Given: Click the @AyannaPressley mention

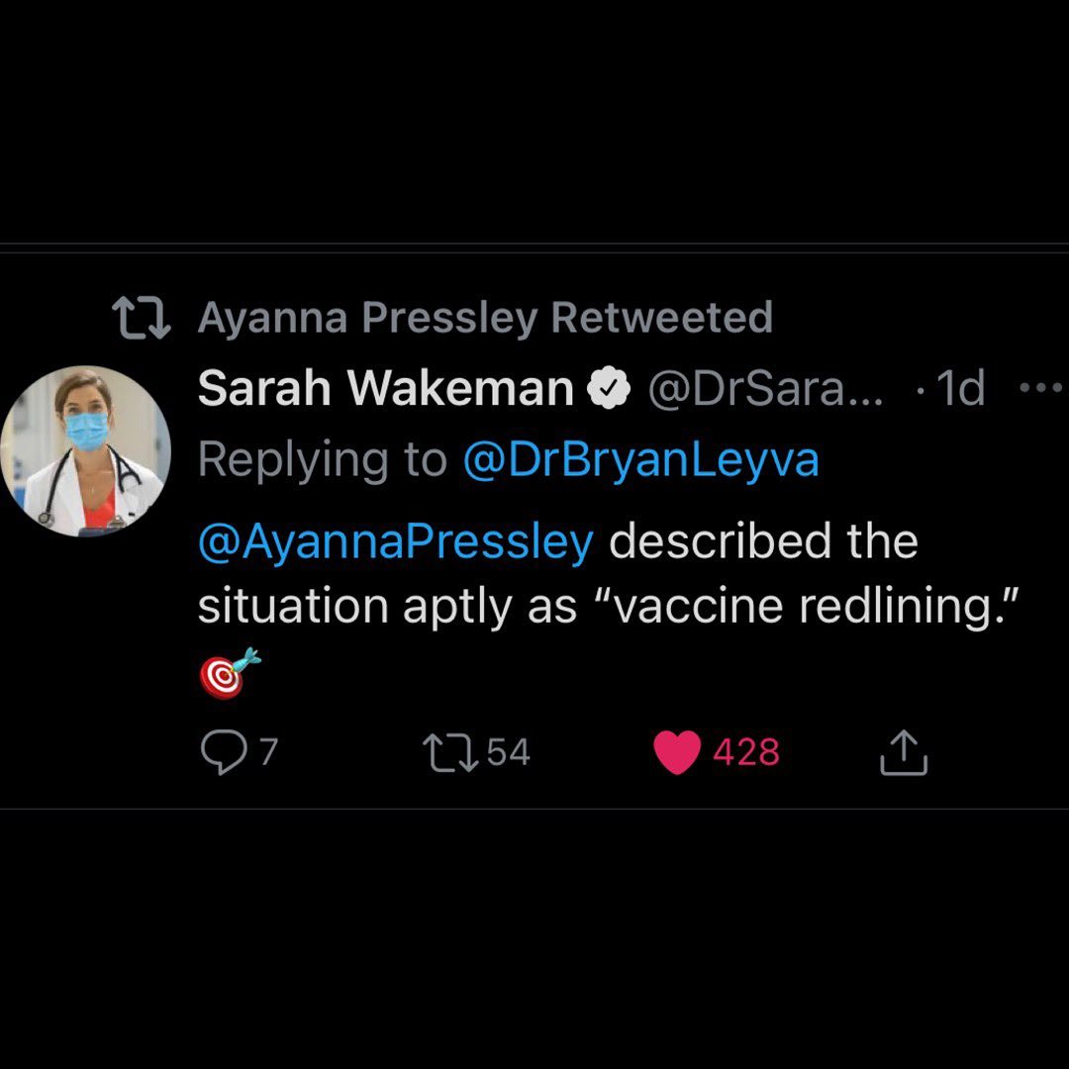Looking at the screenshot, I should [396, 541].
